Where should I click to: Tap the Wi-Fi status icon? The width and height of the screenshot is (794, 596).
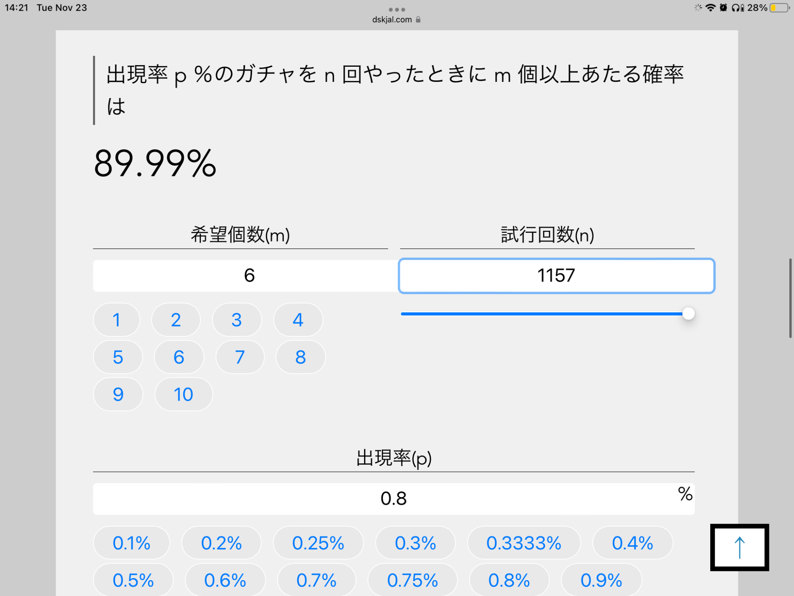click(x=710, y=8)
